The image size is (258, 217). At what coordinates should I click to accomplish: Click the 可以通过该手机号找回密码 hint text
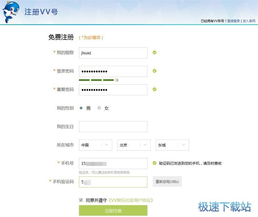pos(104,172)
